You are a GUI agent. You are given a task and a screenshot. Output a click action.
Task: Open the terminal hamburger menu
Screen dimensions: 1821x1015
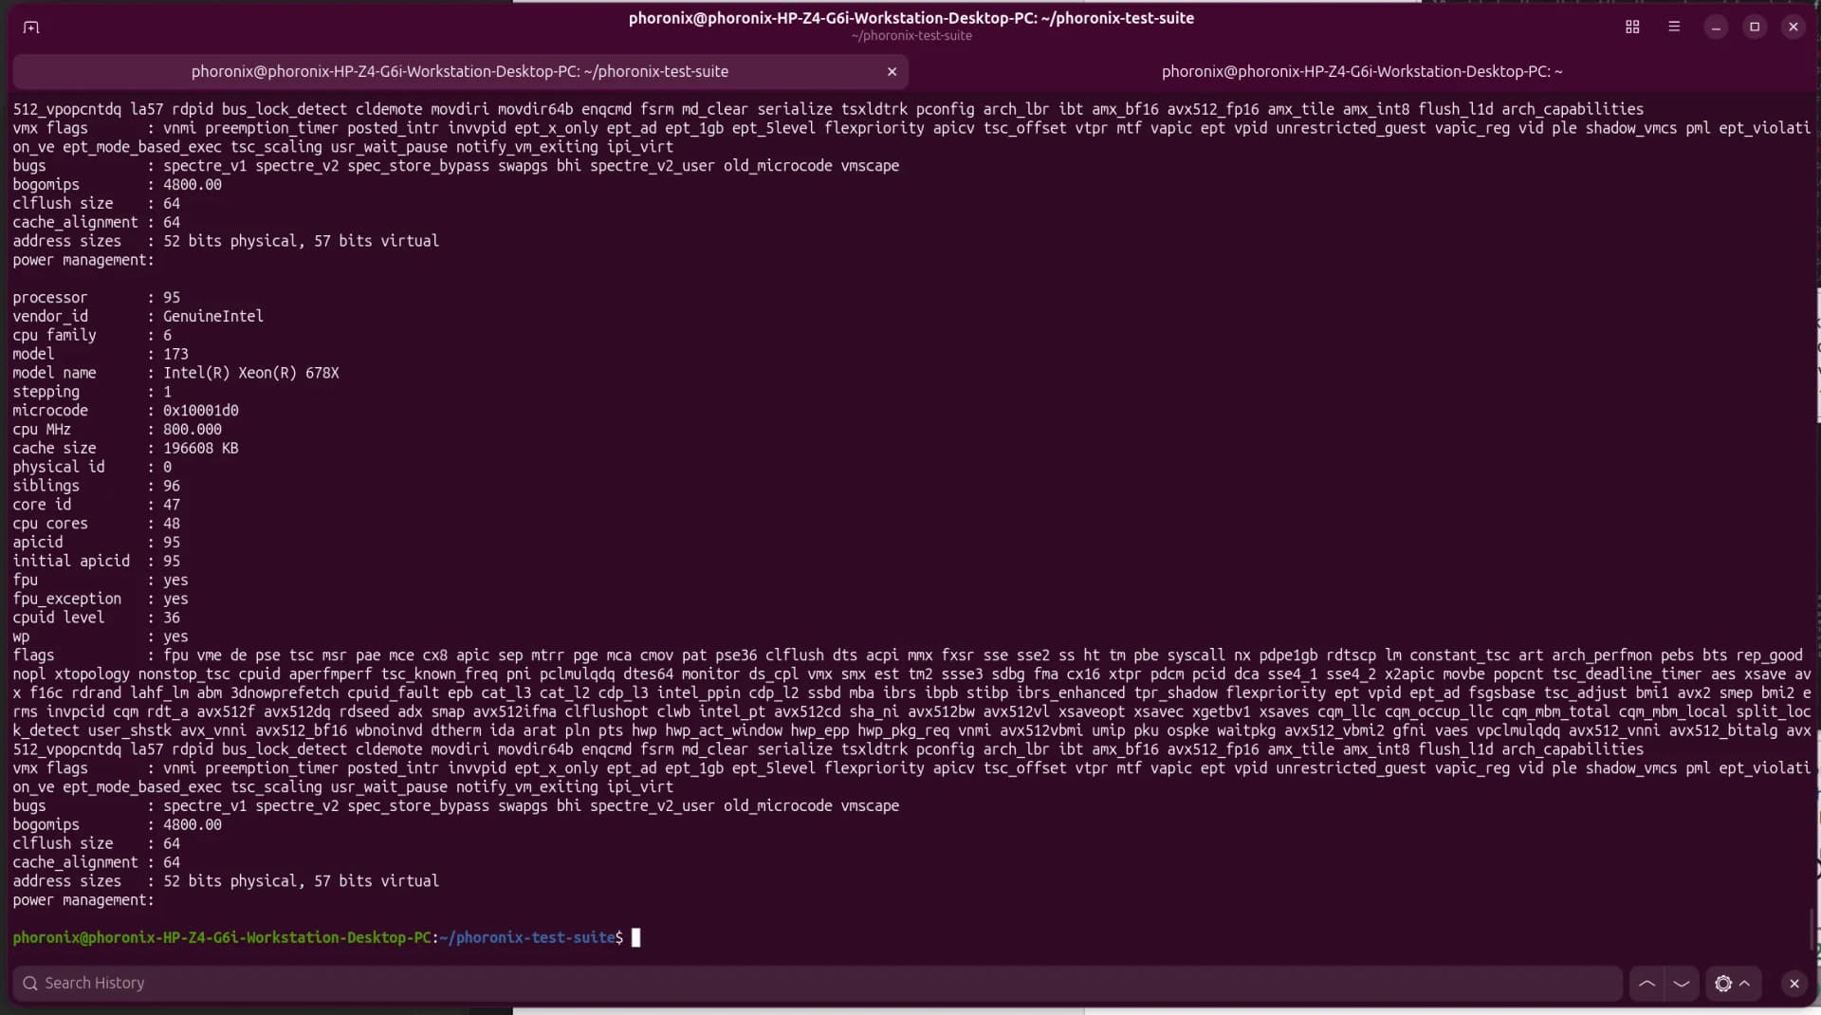click(1674, 28)
